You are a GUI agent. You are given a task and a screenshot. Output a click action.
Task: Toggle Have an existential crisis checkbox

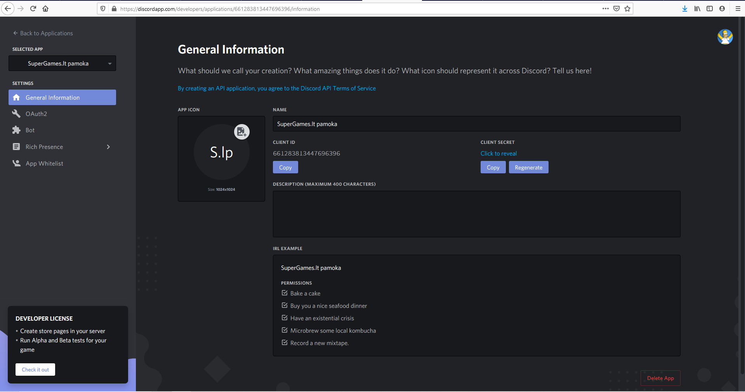(285, 318)
